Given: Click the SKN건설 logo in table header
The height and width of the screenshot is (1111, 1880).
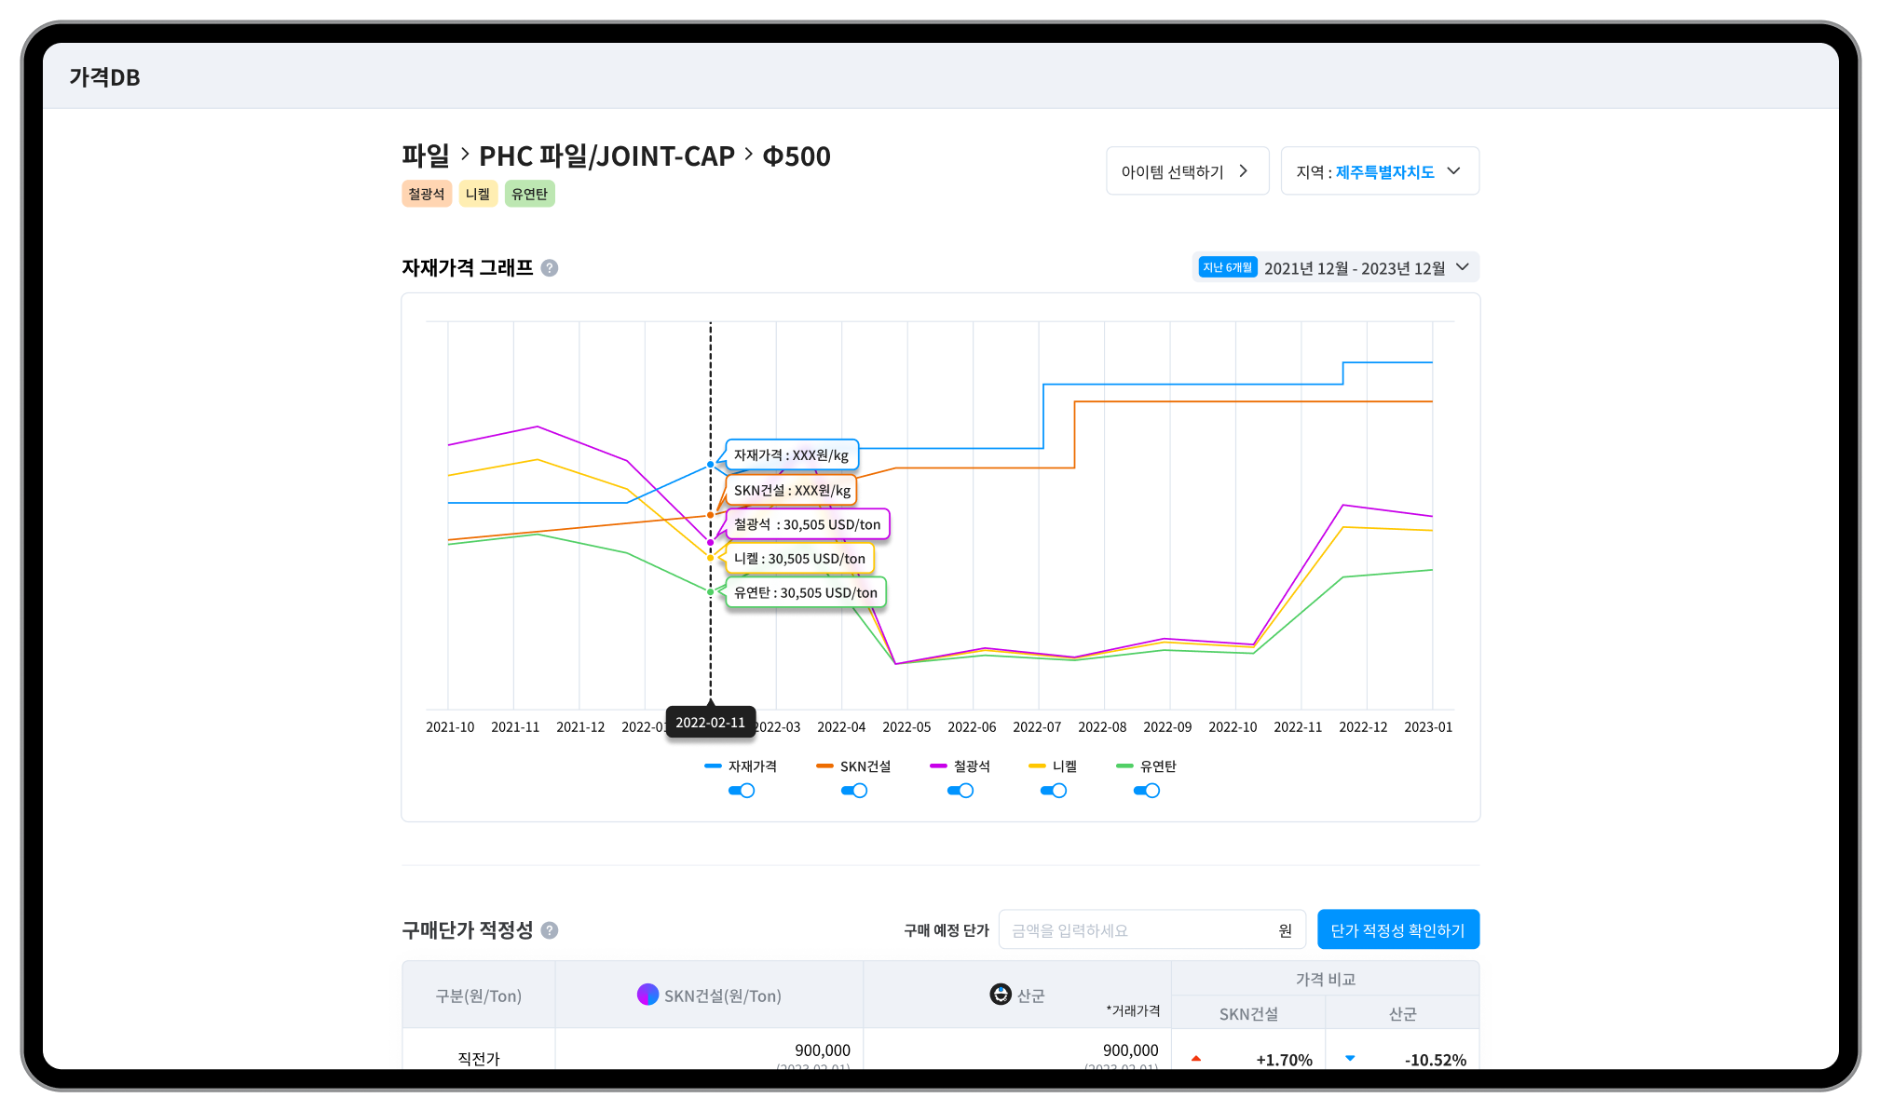Looking at the screenshot, I should click(647, 995).
